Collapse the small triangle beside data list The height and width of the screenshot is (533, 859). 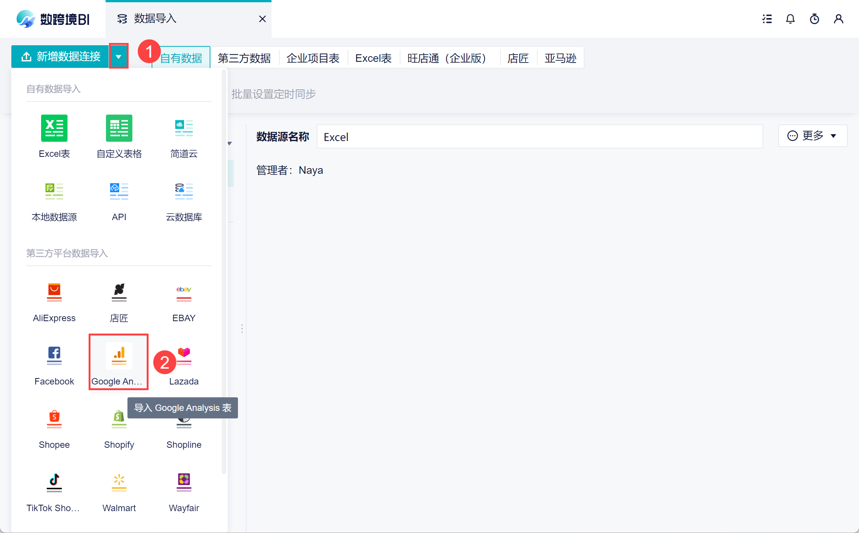click(230, 144)
